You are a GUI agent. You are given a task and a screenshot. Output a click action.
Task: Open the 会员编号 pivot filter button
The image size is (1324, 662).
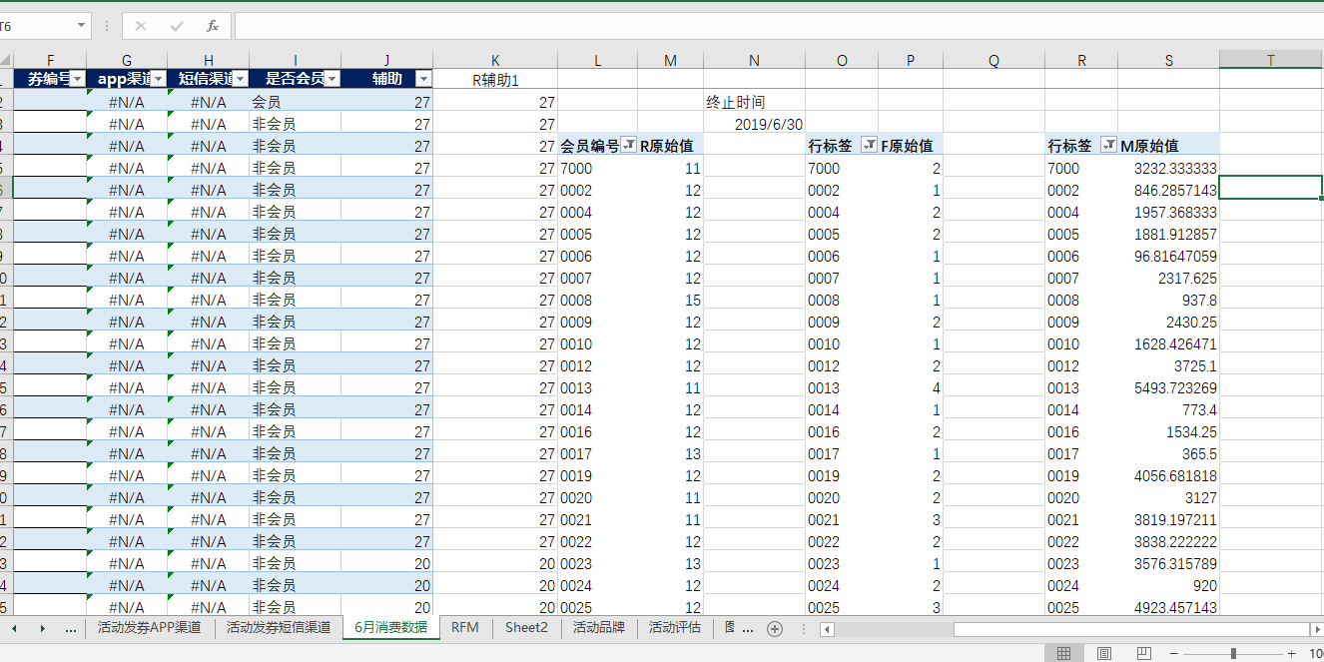click(x=628, y=146)
